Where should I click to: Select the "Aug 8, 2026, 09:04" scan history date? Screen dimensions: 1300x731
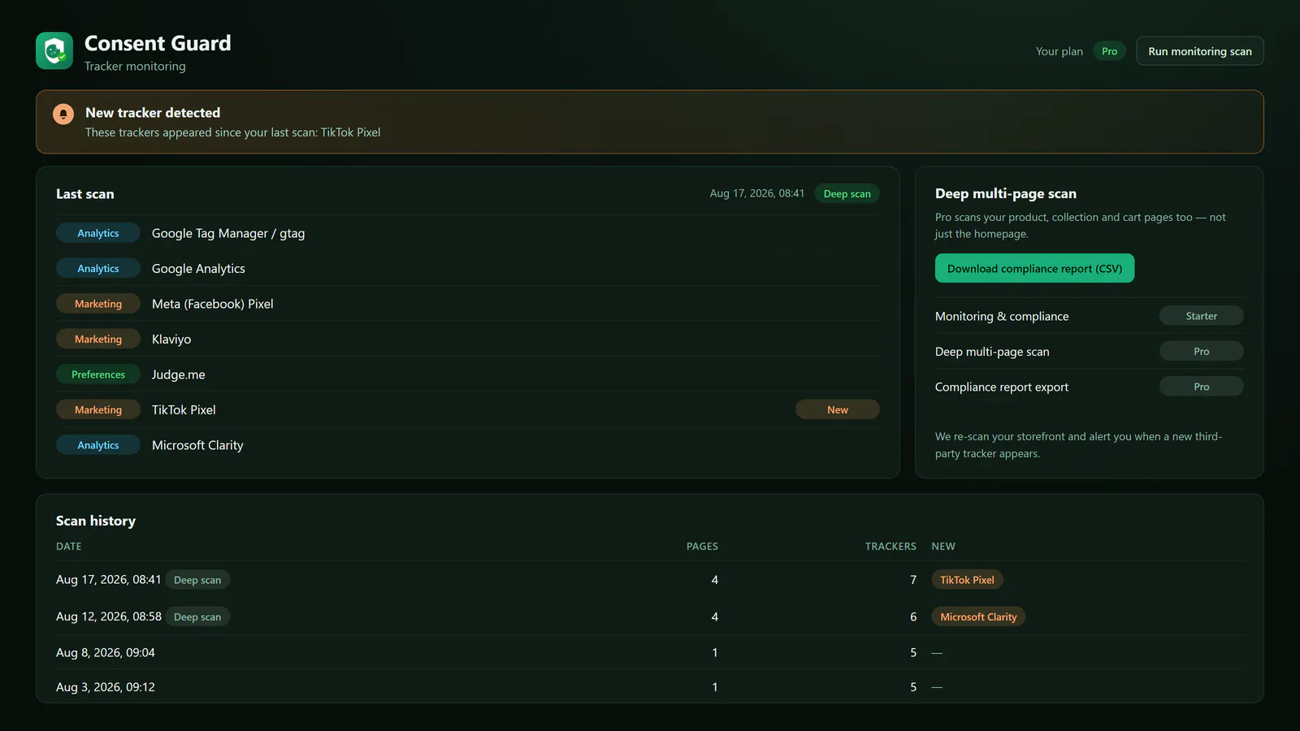click(x=106, y=652)
